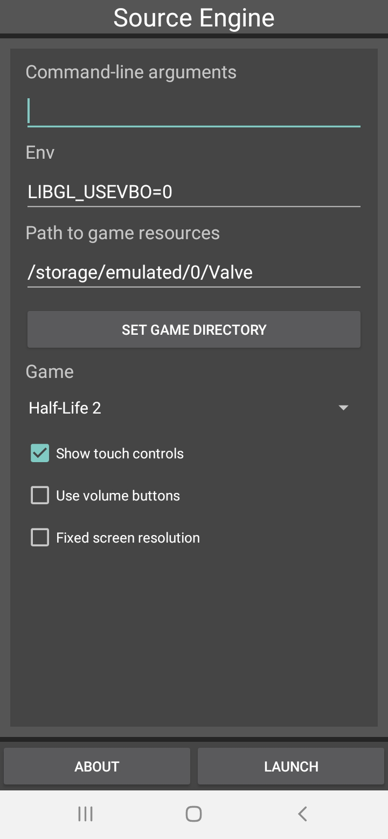
Task: Open the ABOUT screen
Action: click(97, 766)
